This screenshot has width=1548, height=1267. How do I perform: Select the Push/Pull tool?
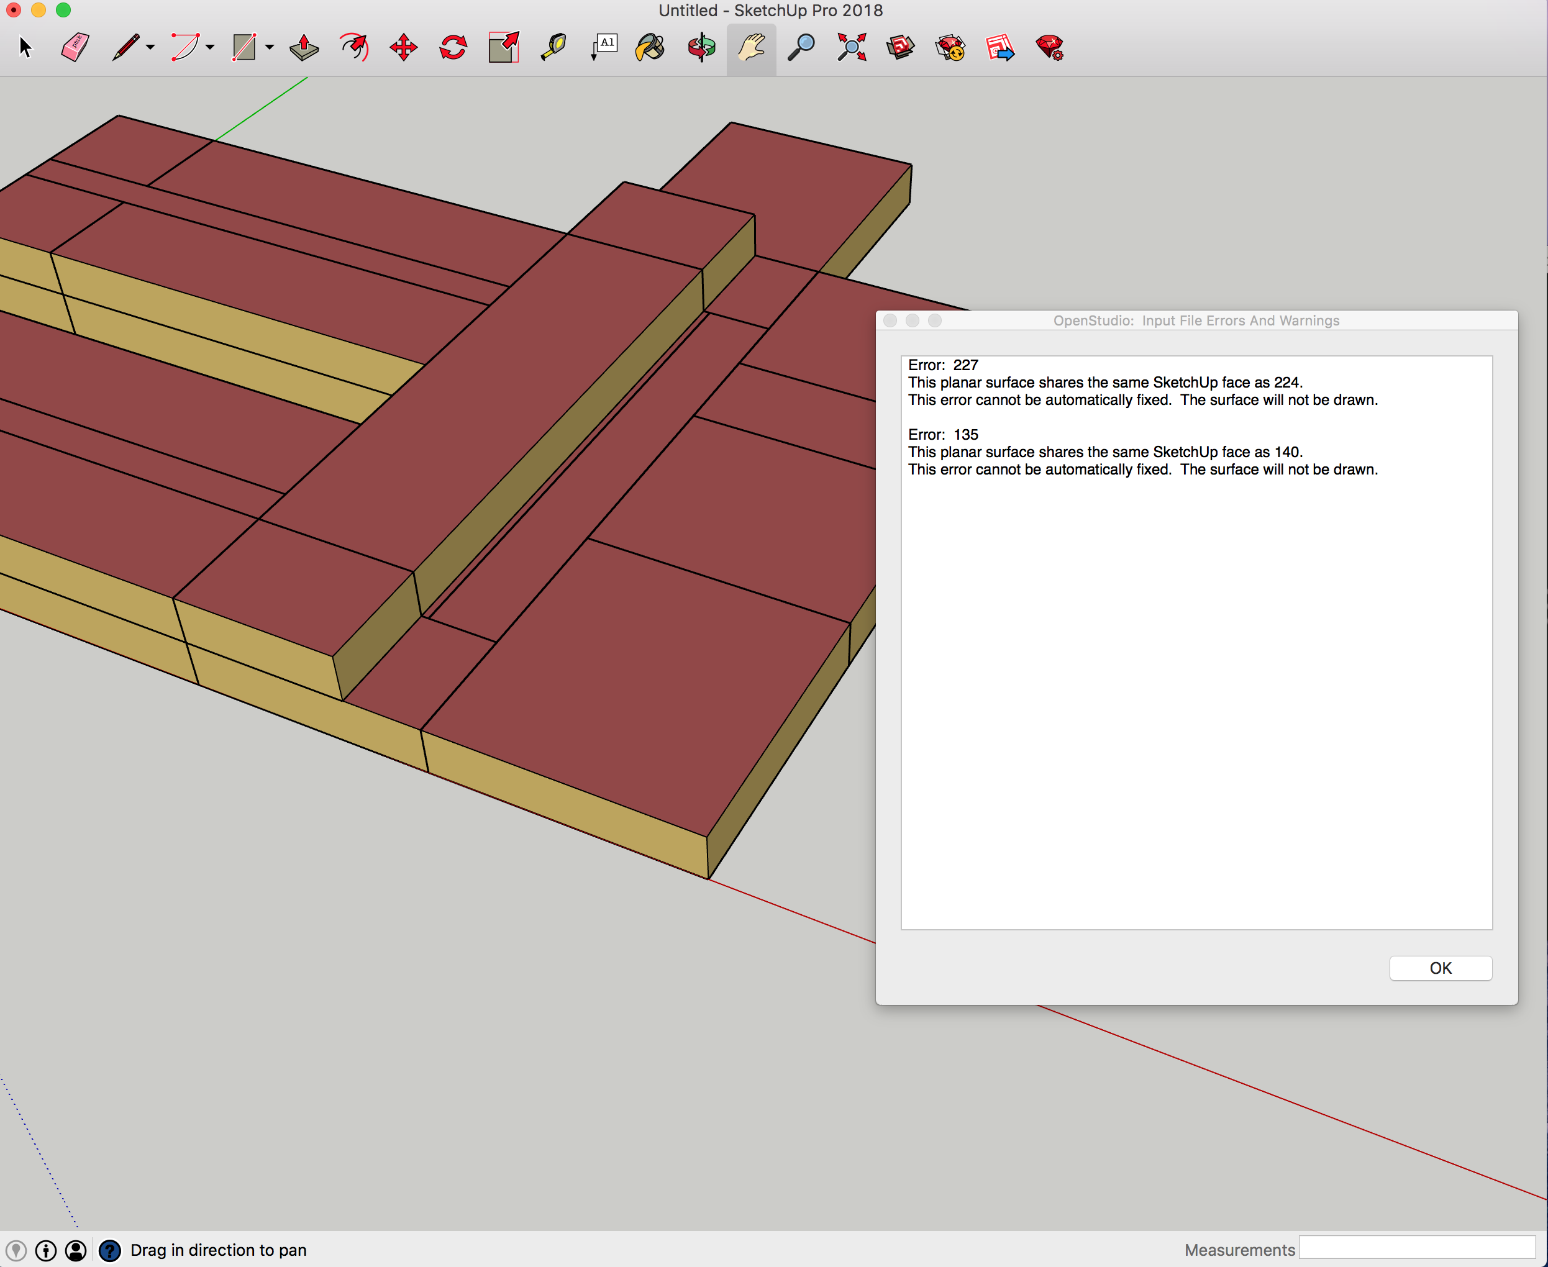point(304,48)
